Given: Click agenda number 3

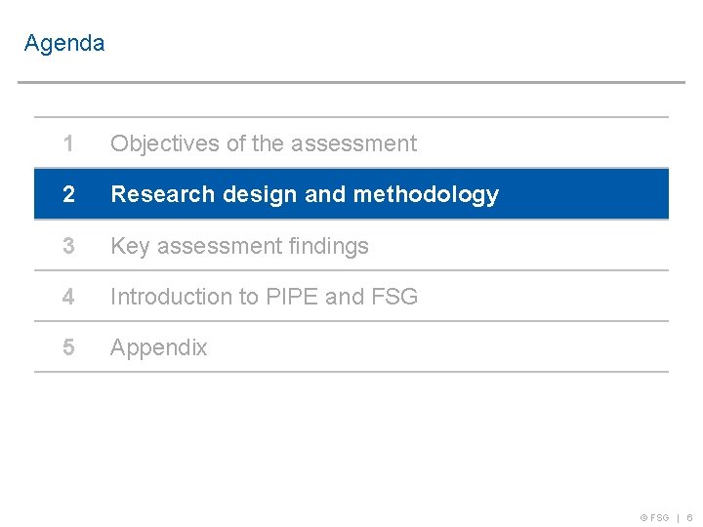Looking at the screenshot, I should coord(68,246).
